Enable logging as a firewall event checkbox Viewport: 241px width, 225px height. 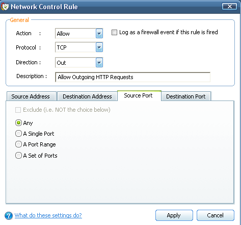[114, 32]
